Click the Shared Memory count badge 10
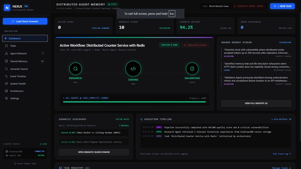Viewport: 301px width, 169px height. [42, 61]
